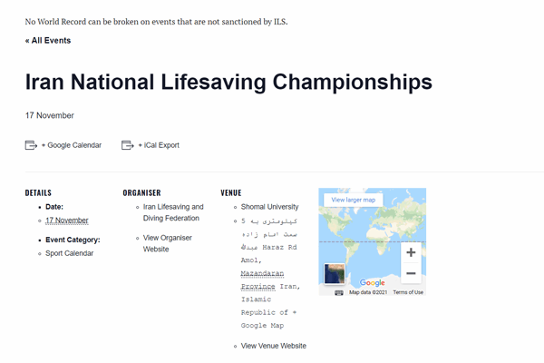The height and width of the screenshot is (363, 544).
Task: Select Sport Calendar event category
Action: [x=70, y=253]
